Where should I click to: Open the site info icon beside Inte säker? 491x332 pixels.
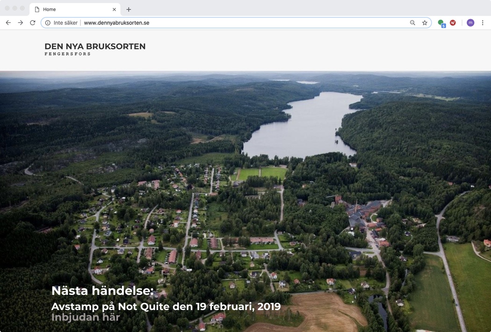coord(48,23)
